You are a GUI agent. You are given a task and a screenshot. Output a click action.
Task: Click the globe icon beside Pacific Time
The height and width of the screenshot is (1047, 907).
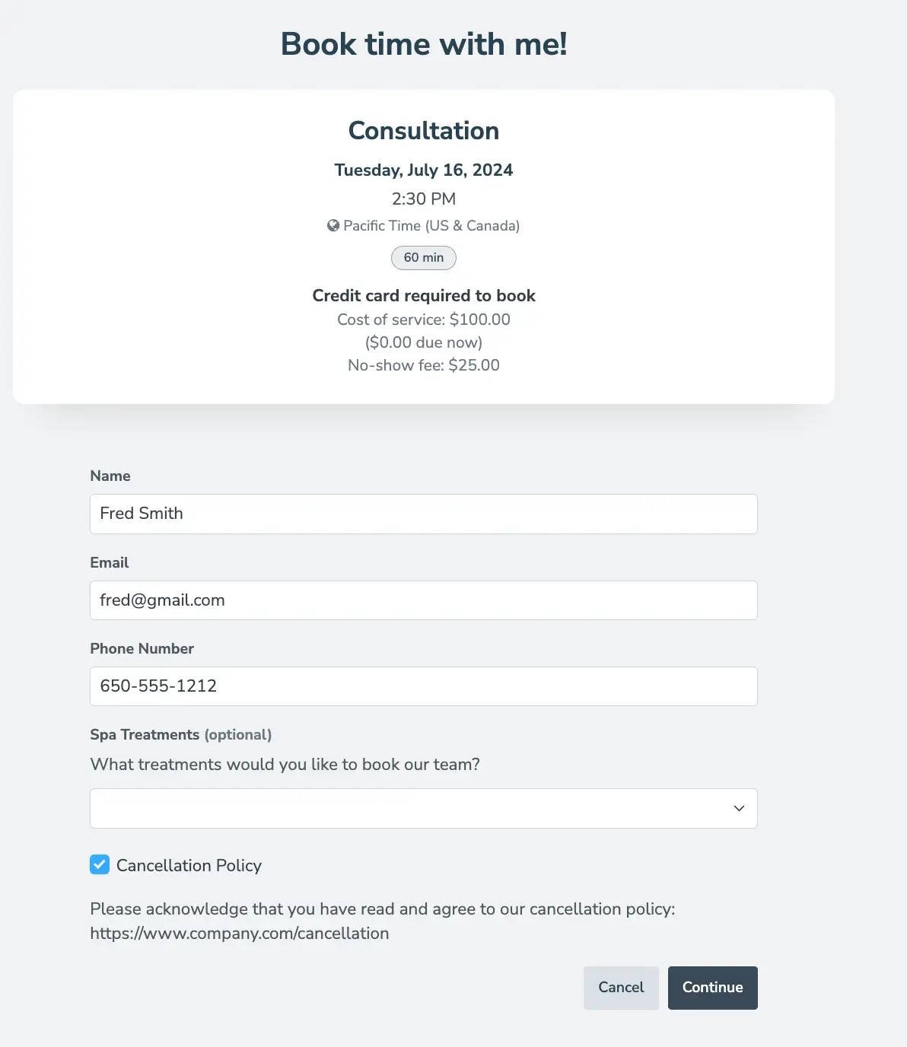(333, 226)
